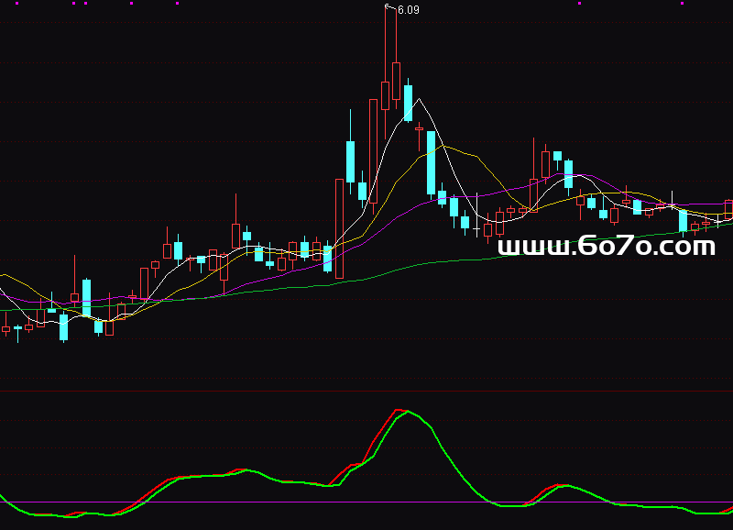
Task: Click the letter 'm' ending the watermark text
Action: (701, 248)
